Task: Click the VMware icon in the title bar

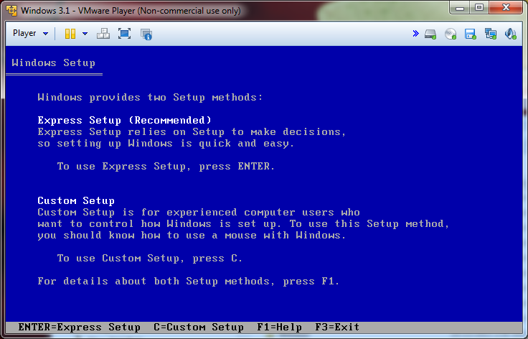Action: [x=11, y=11]
